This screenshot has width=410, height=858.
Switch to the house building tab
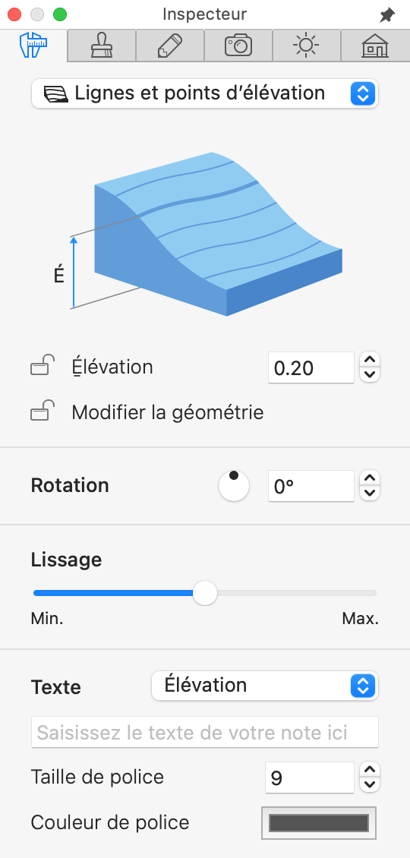pyautogui.click(x=375, y=46)
